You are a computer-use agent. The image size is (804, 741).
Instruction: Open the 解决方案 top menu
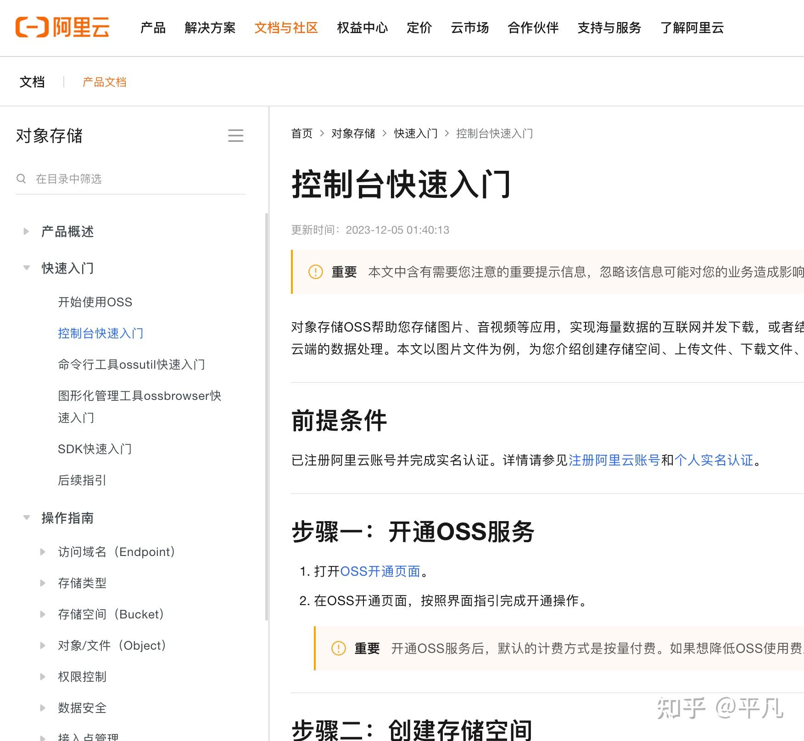210,28
